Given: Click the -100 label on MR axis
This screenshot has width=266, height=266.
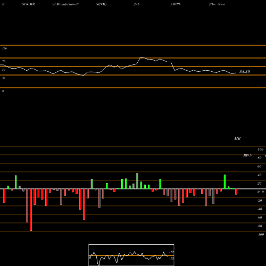Looking at the screenshot, I should (261, 235).
